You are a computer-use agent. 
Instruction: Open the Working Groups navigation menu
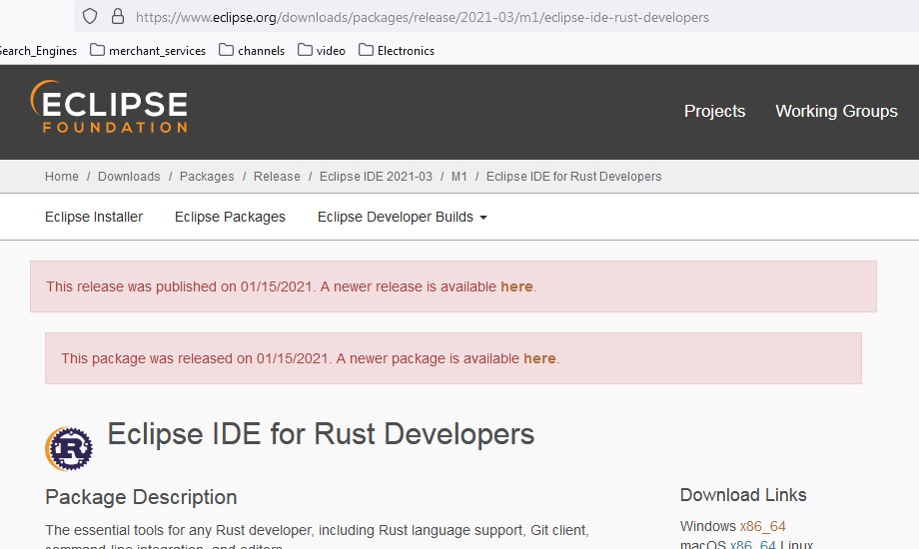[x=836, y=112]
